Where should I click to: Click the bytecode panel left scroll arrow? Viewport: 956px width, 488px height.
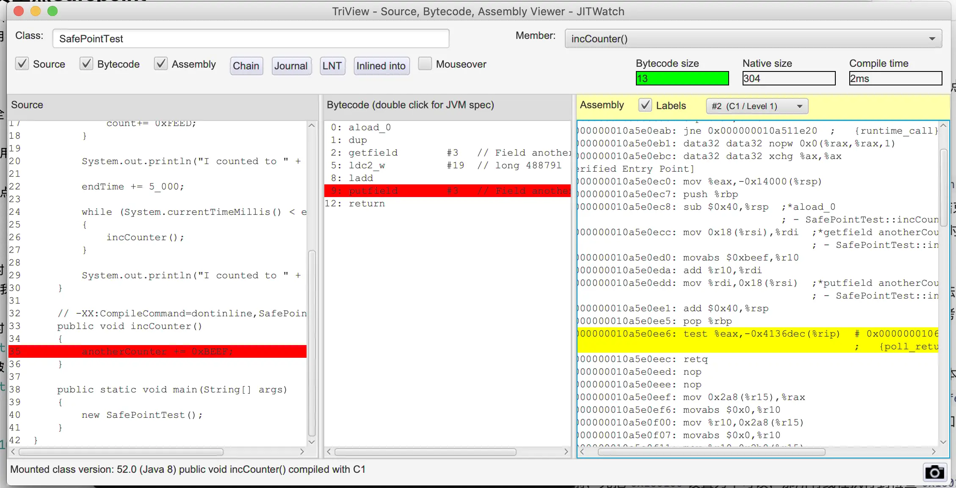pyautogui.click(x=329, y=452)
